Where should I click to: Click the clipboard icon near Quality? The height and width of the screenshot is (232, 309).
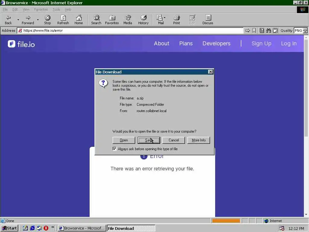275,31
